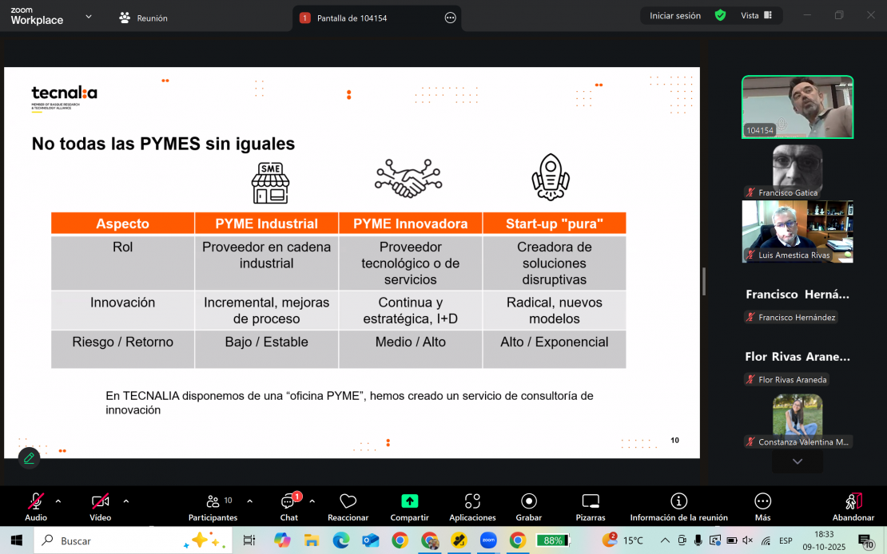Switch to the Reunión tab
The image size is (887, 554).
[x=143, y=18]
